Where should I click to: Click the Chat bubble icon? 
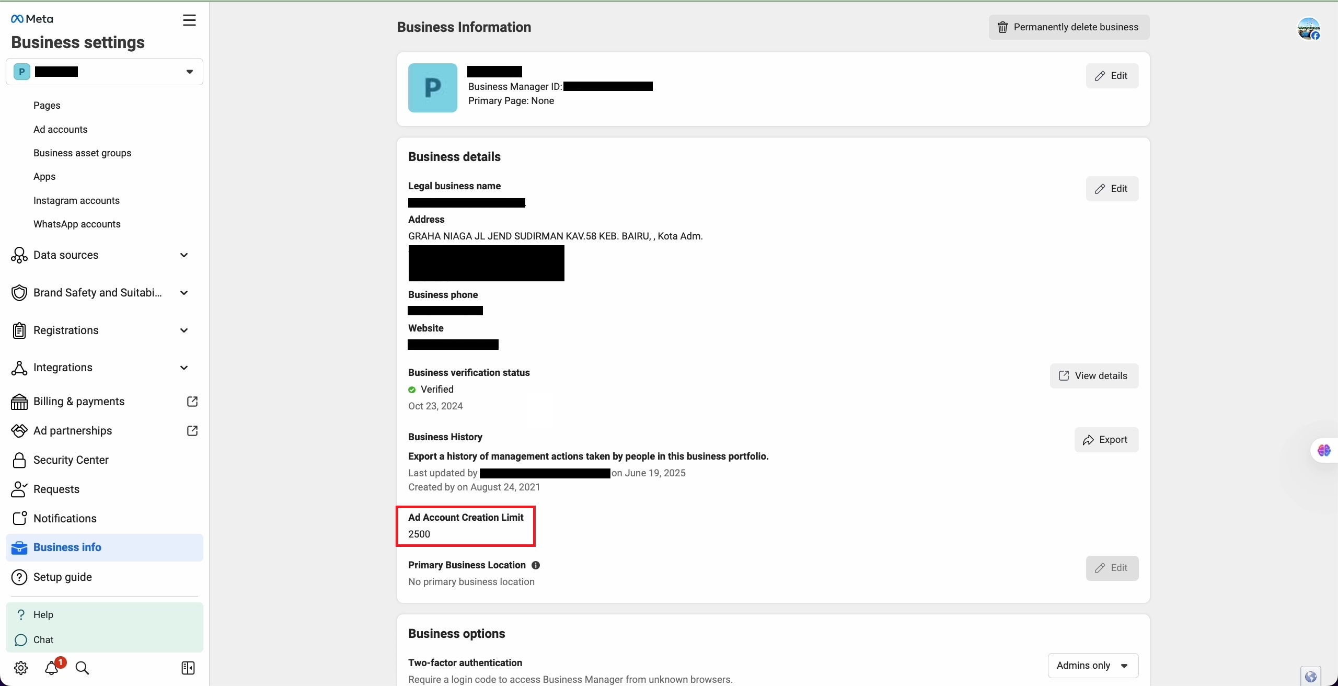click(21, 640)
